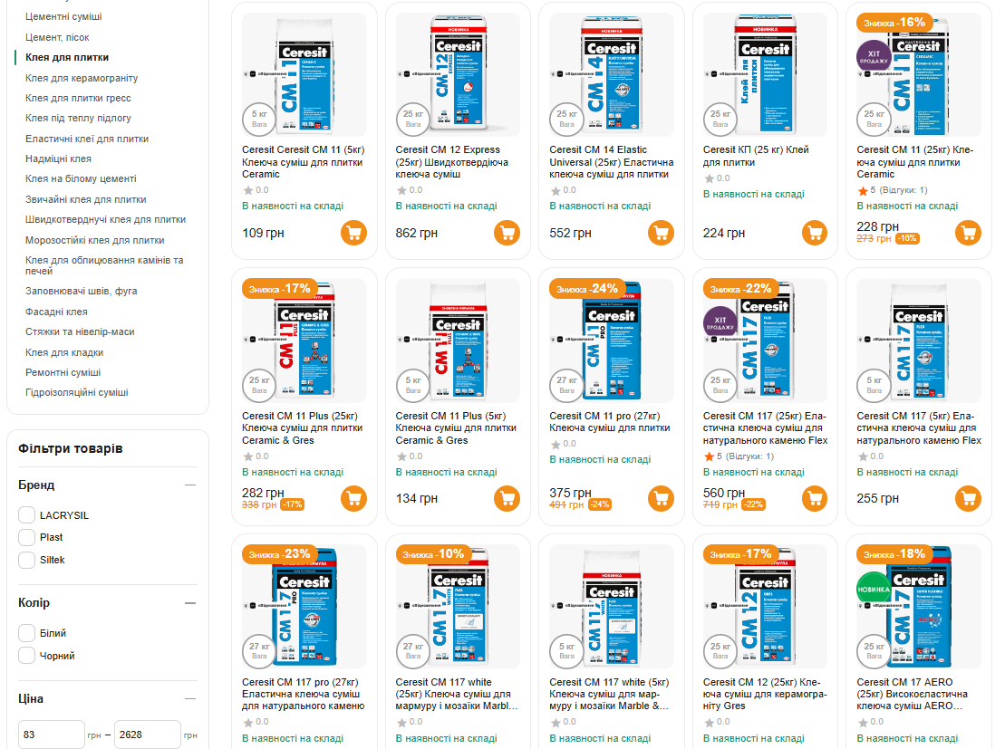Click cart icon for Ceresit КП glue
The image size is (1005, 749).
tap(815, 233)
